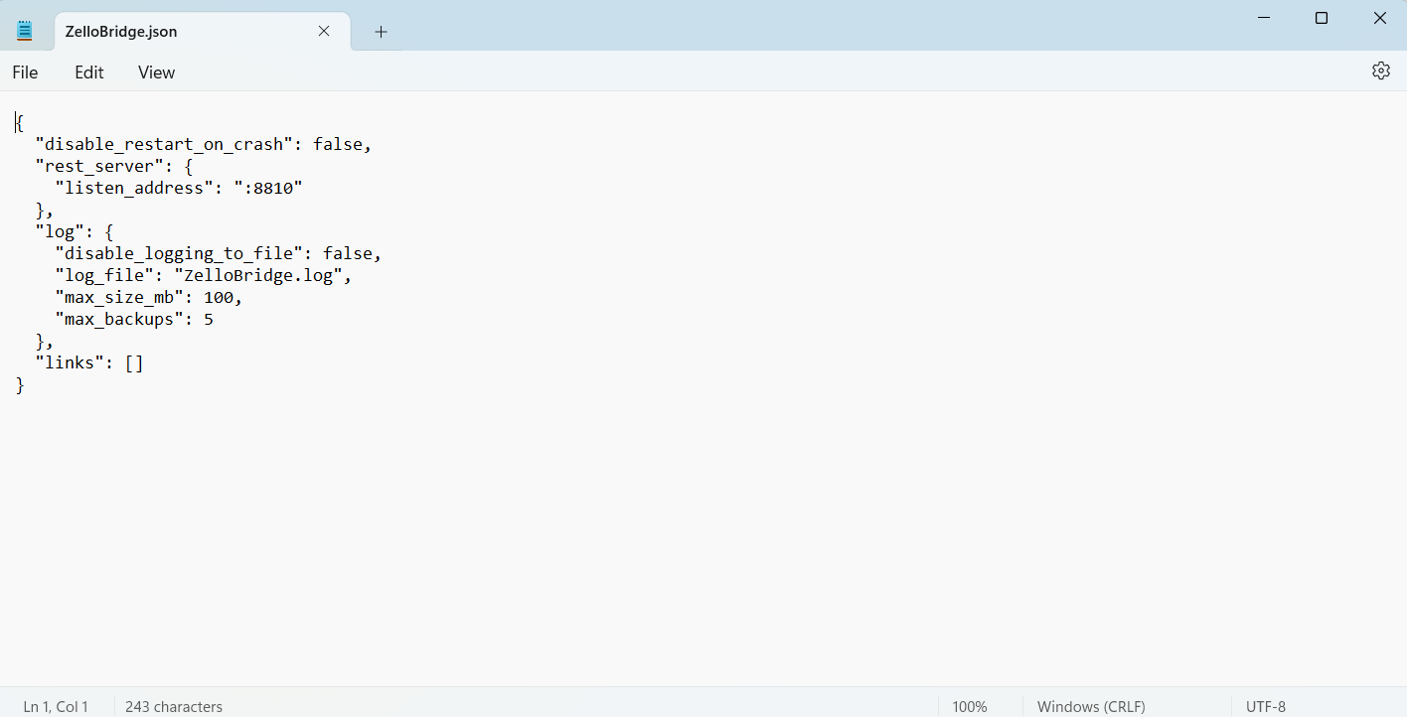Click the "log" key text
1407x717 pixels.
[60, 232]
